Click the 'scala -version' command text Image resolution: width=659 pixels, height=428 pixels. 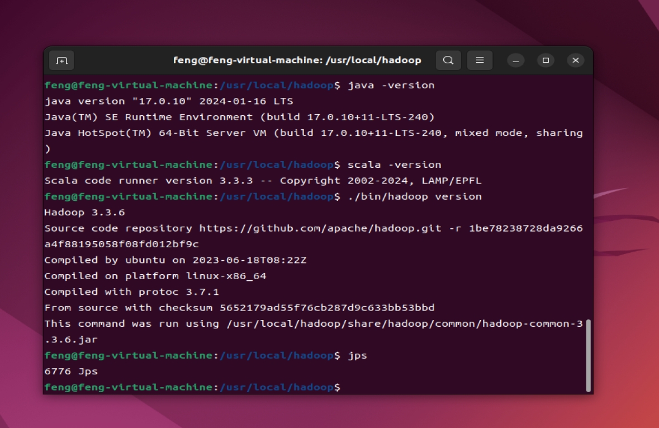click(x=394, y=165)
